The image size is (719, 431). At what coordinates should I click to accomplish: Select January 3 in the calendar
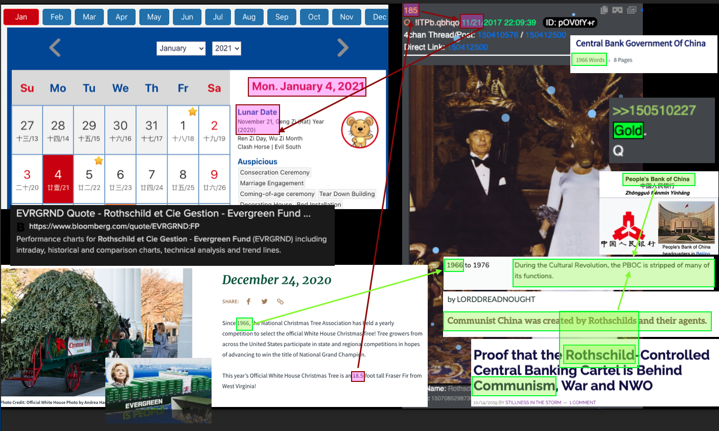[27, 179]
